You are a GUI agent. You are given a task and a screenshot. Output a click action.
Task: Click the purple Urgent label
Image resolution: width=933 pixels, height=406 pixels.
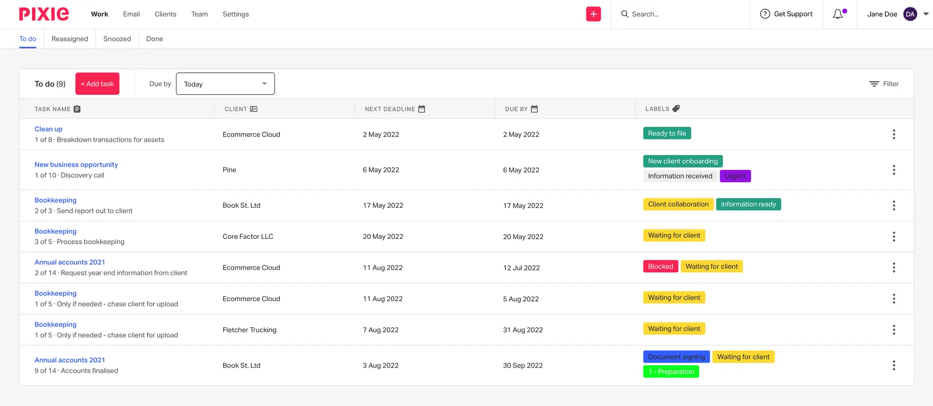[735, 176]
